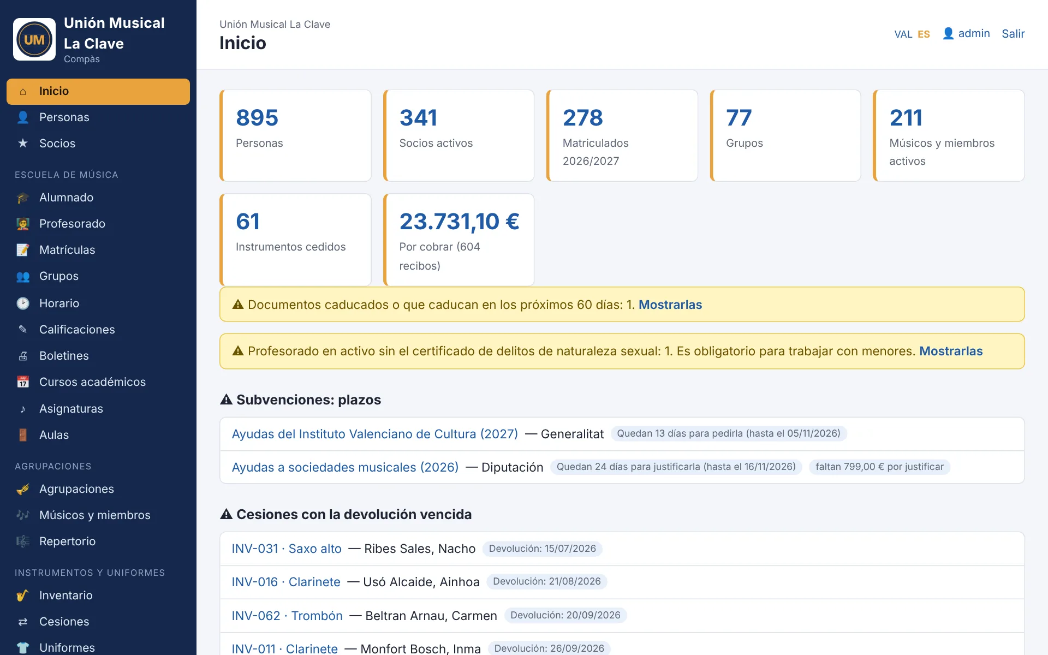This screenshot has height=655, width=1048.
Task: Click the Asignaturas music note icon
Action: (x=23, y=409)
